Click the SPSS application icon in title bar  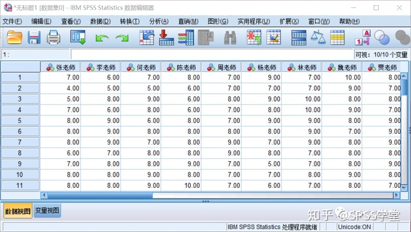point(8,7)
